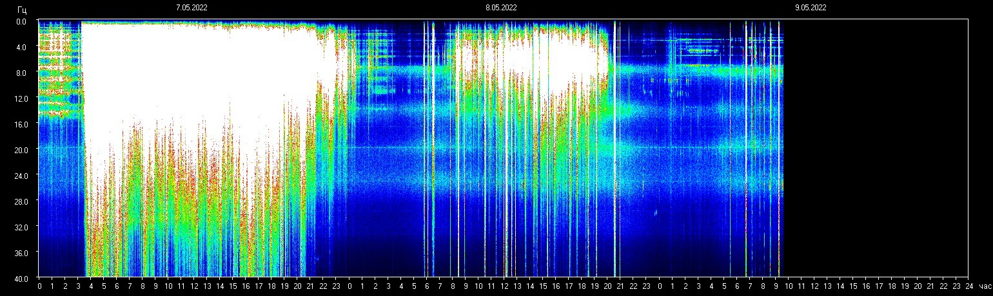Image resolution: width=993 pixels, height=296 pixels.
Task: Pick the 16.0 frequency axis label
Action: pyautogui.click(x=20, y=124)
